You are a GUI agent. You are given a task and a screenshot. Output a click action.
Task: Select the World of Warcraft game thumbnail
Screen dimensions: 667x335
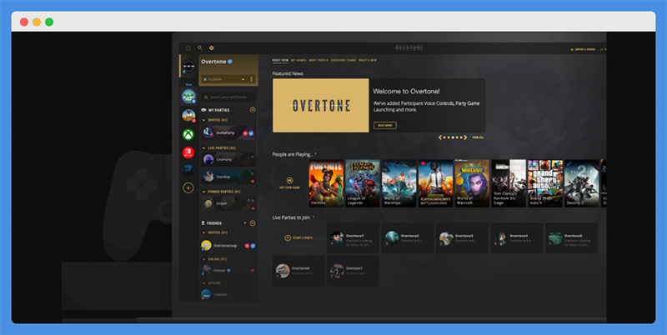pos(472,183)
